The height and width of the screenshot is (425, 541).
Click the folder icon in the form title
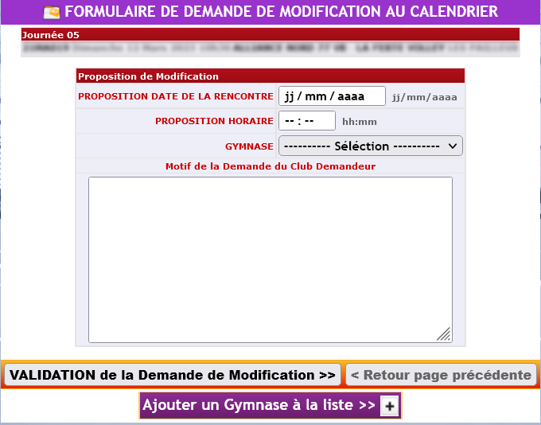coord(52,12)
